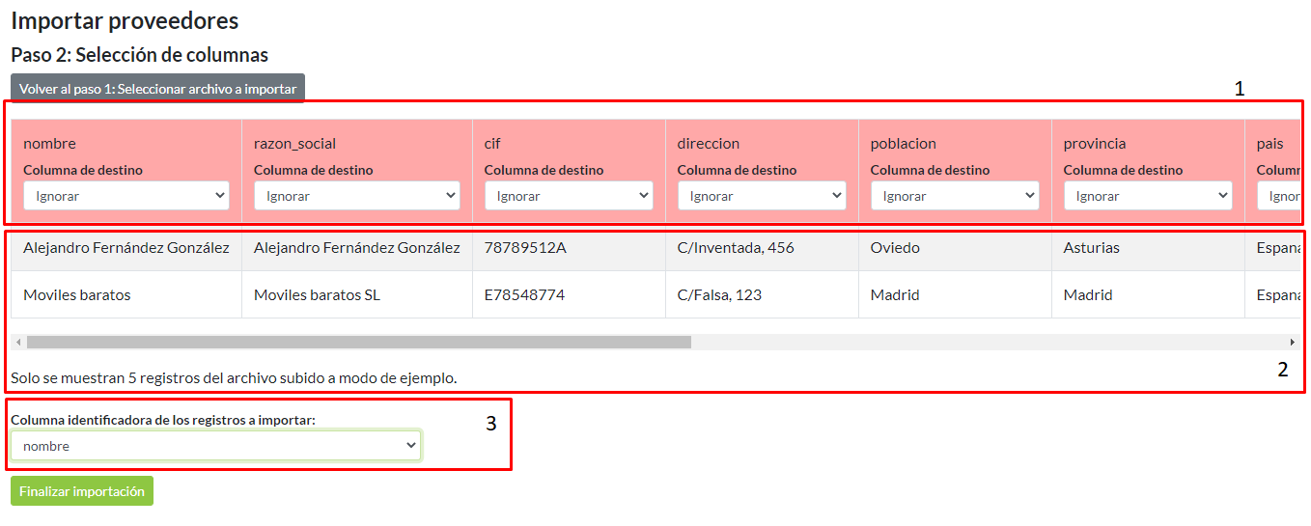Select the Moviles baratos SL cell
1311x526 pixels.
[317, 295]
